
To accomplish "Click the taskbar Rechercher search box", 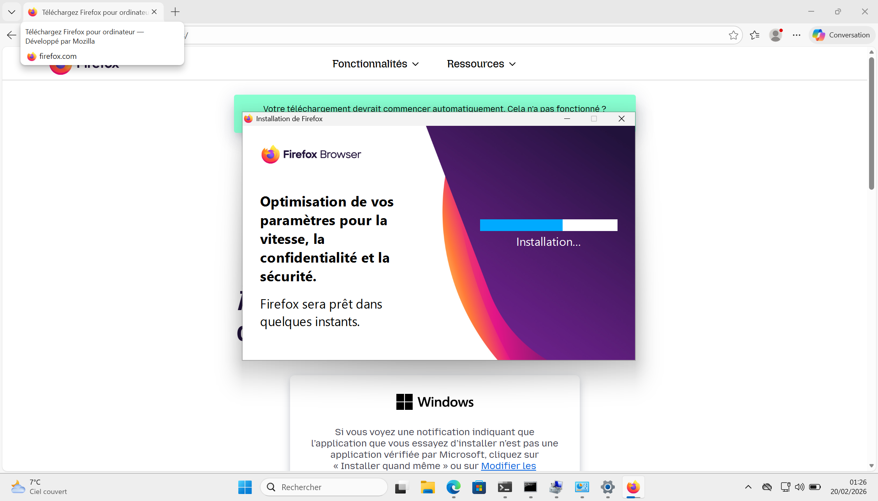I will (324, 487).
